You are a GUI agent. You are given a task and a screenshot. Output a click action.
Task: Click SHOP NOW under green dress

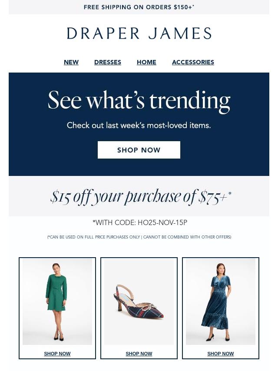tap(57, 354)
